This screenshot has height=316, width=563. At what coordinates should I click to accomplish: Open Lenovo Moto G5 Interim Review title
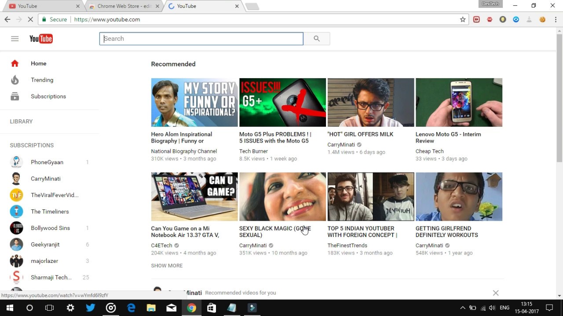coord(448,137)
